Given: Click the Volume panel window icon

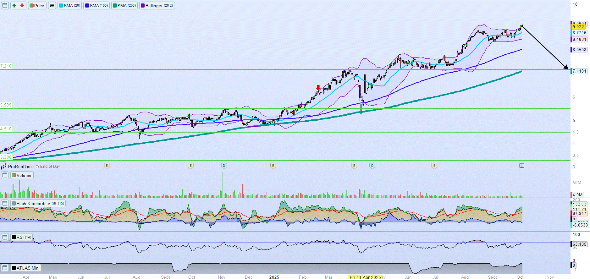Looking at the screenshot, I should tap(5, 175).
